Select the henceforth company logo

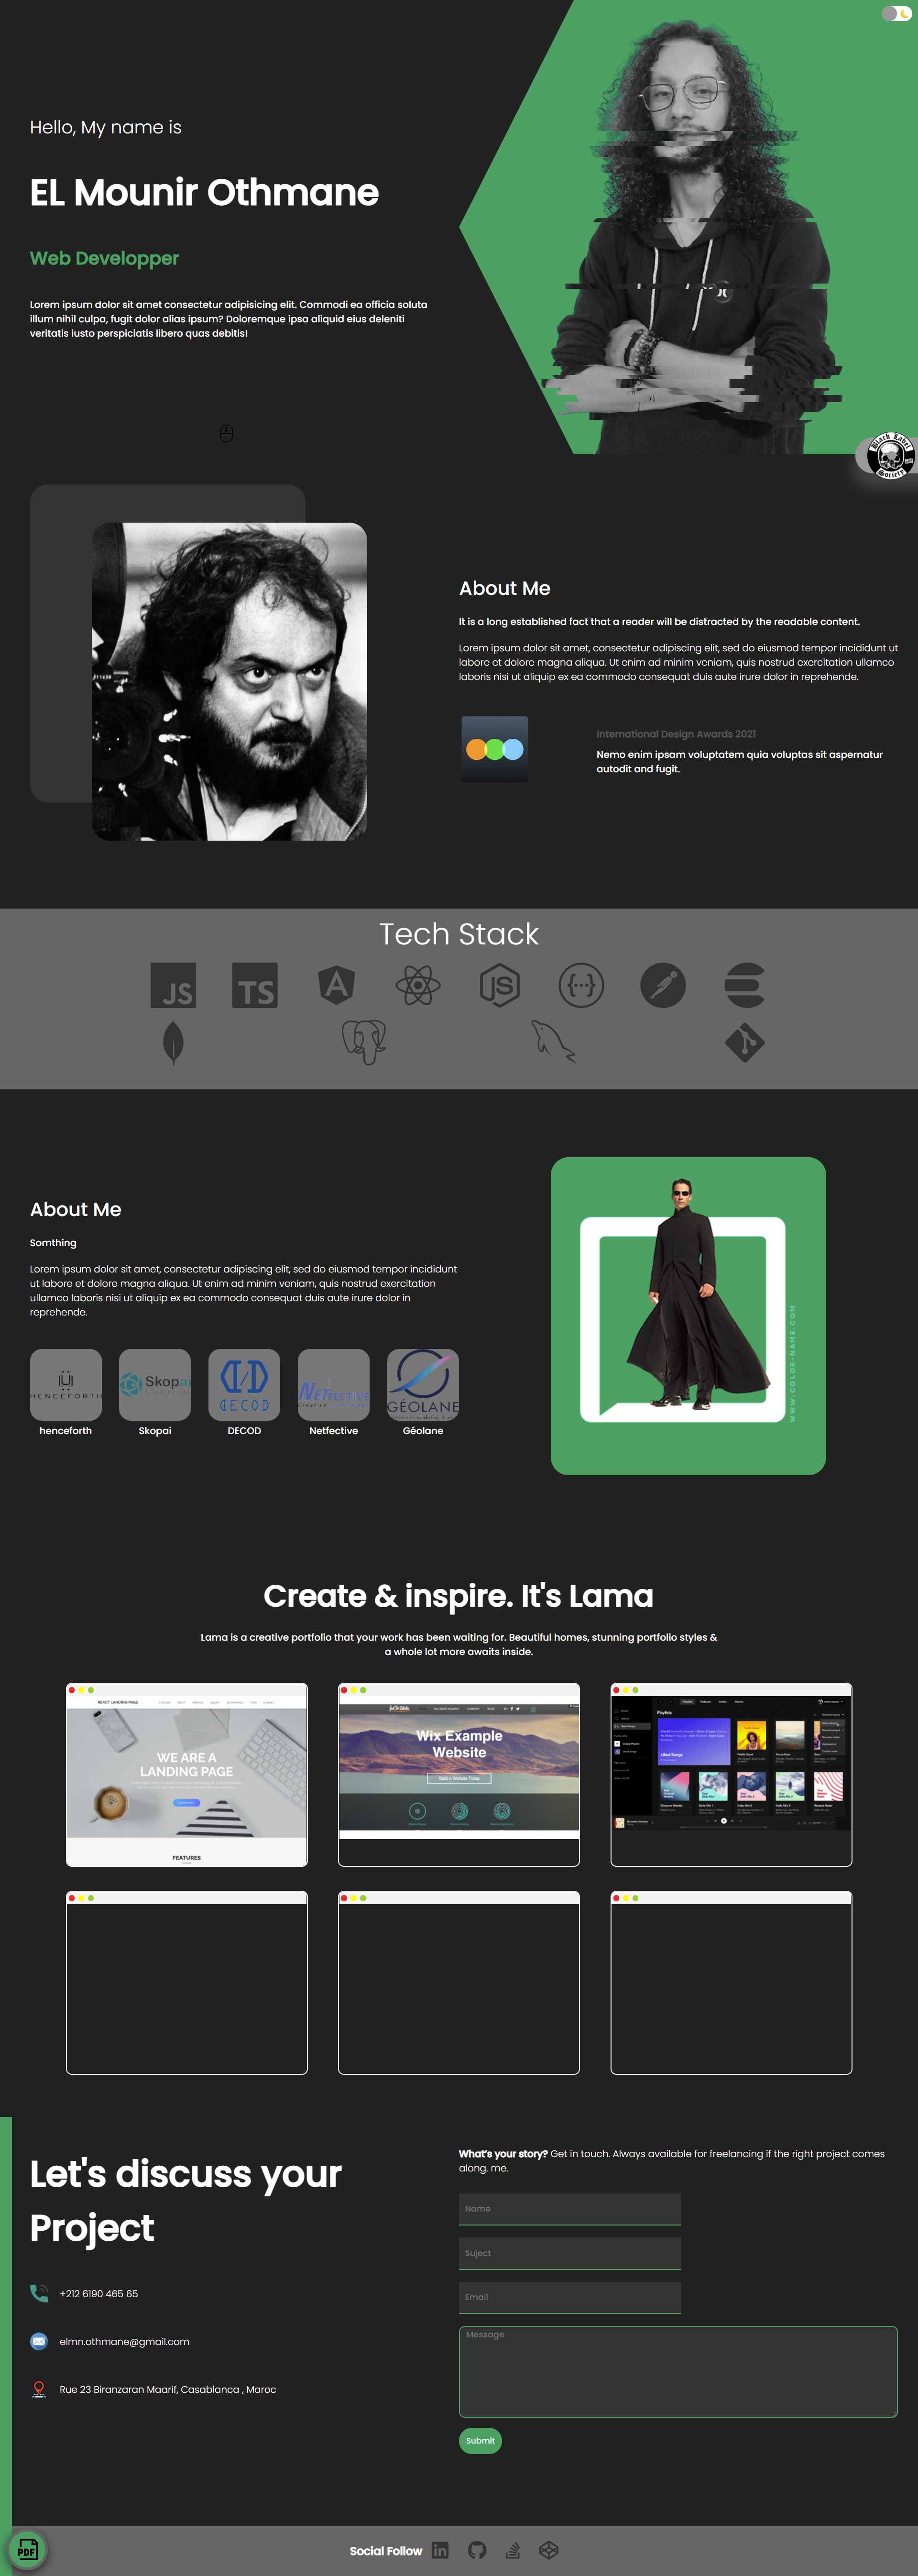[x=66, y=1385]
